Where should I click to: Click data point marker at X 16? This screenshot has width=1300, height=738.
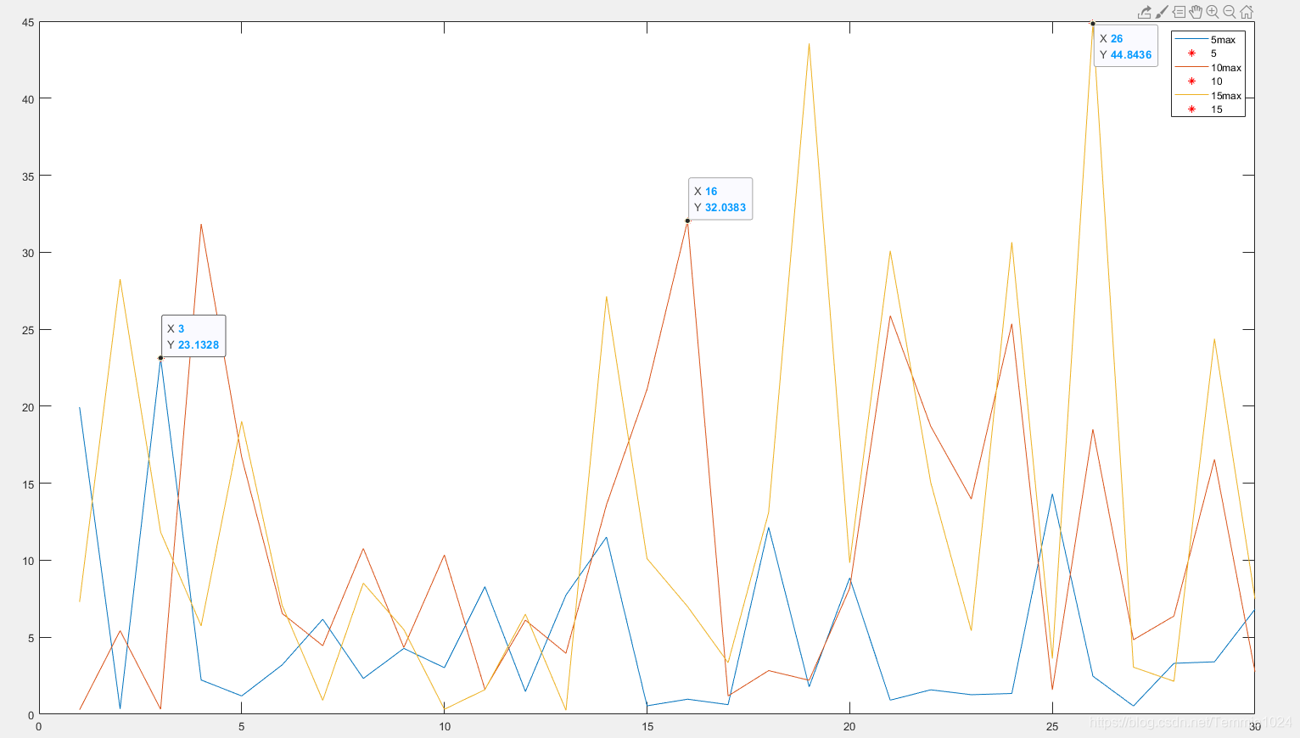point(687,221)
